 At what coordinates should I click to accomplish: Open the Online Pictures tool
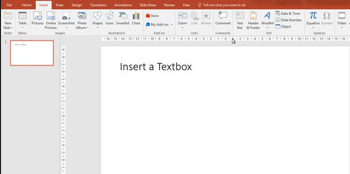click(51, 20)
